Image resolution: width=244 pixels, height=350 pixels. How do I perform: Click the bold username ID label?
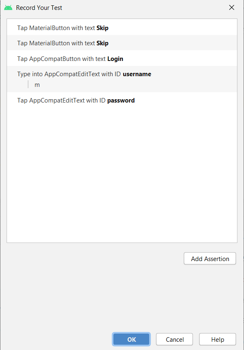(137, 74)
